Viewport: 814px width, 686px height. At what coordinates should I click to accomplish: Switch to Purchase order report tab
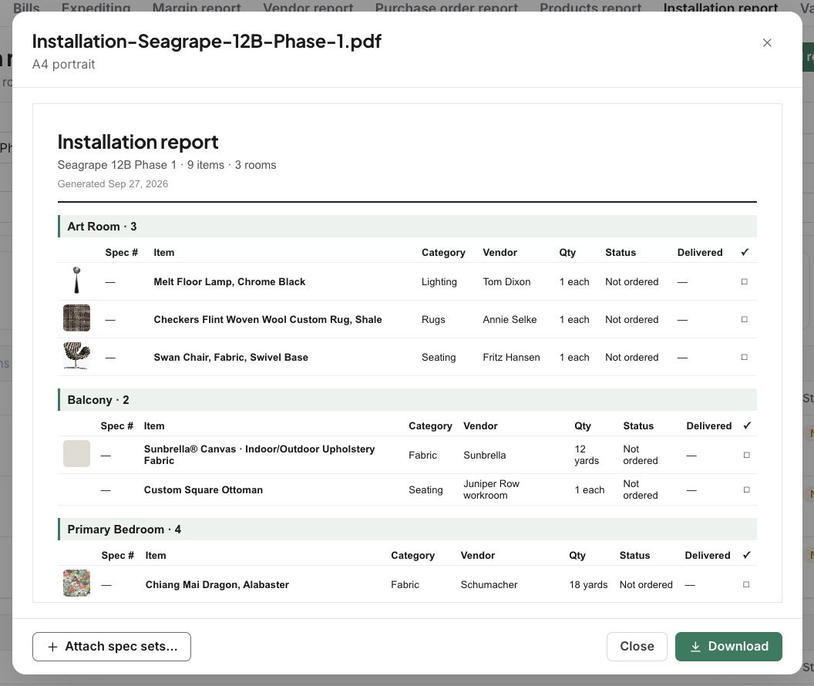446,7
